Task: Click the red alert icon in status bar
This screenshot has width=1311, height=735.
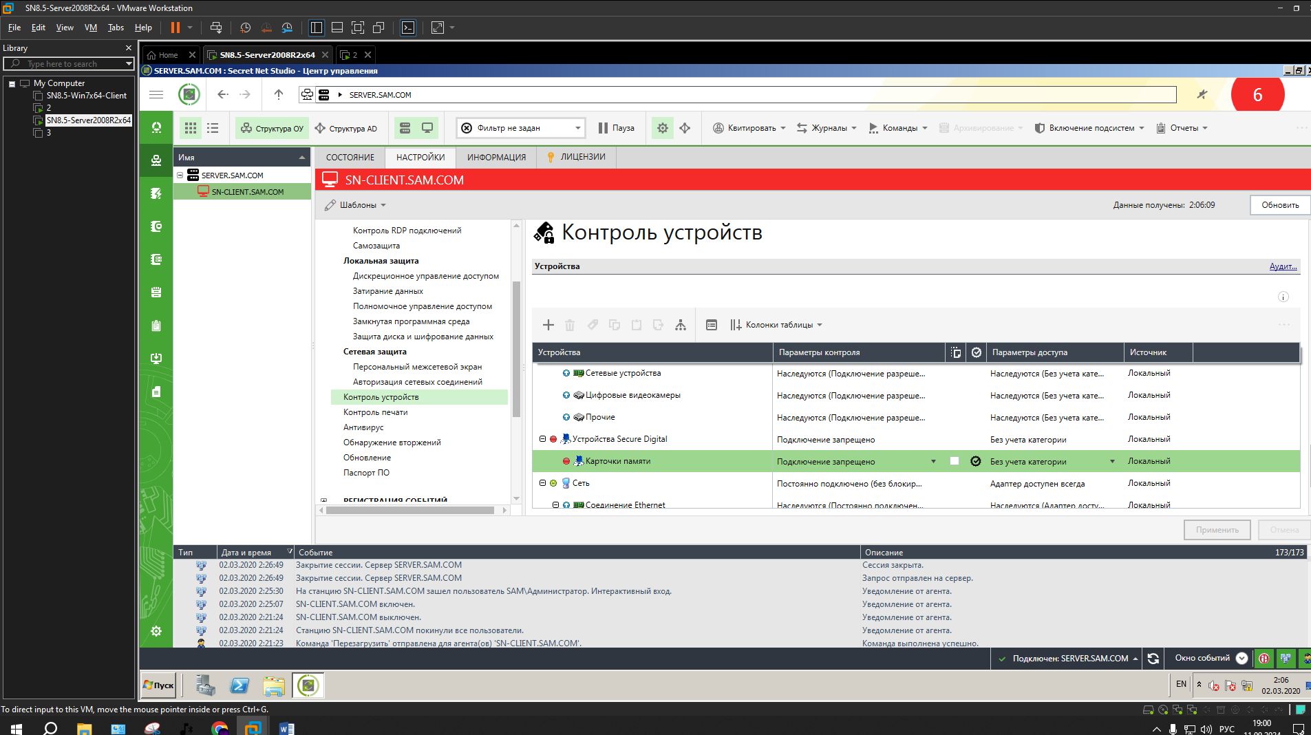Action: 1264,659
